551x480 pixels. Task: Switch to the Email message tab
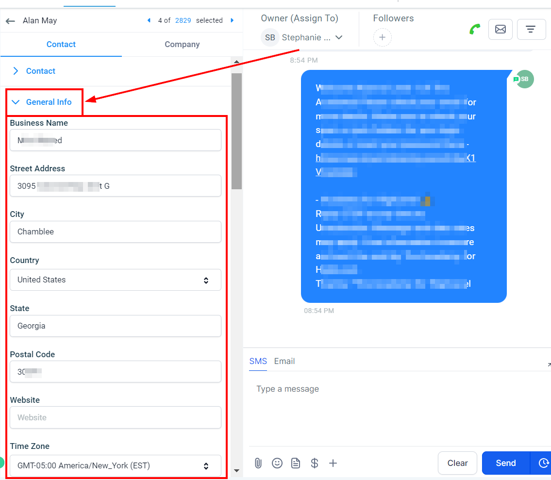(x=284, y=361)
